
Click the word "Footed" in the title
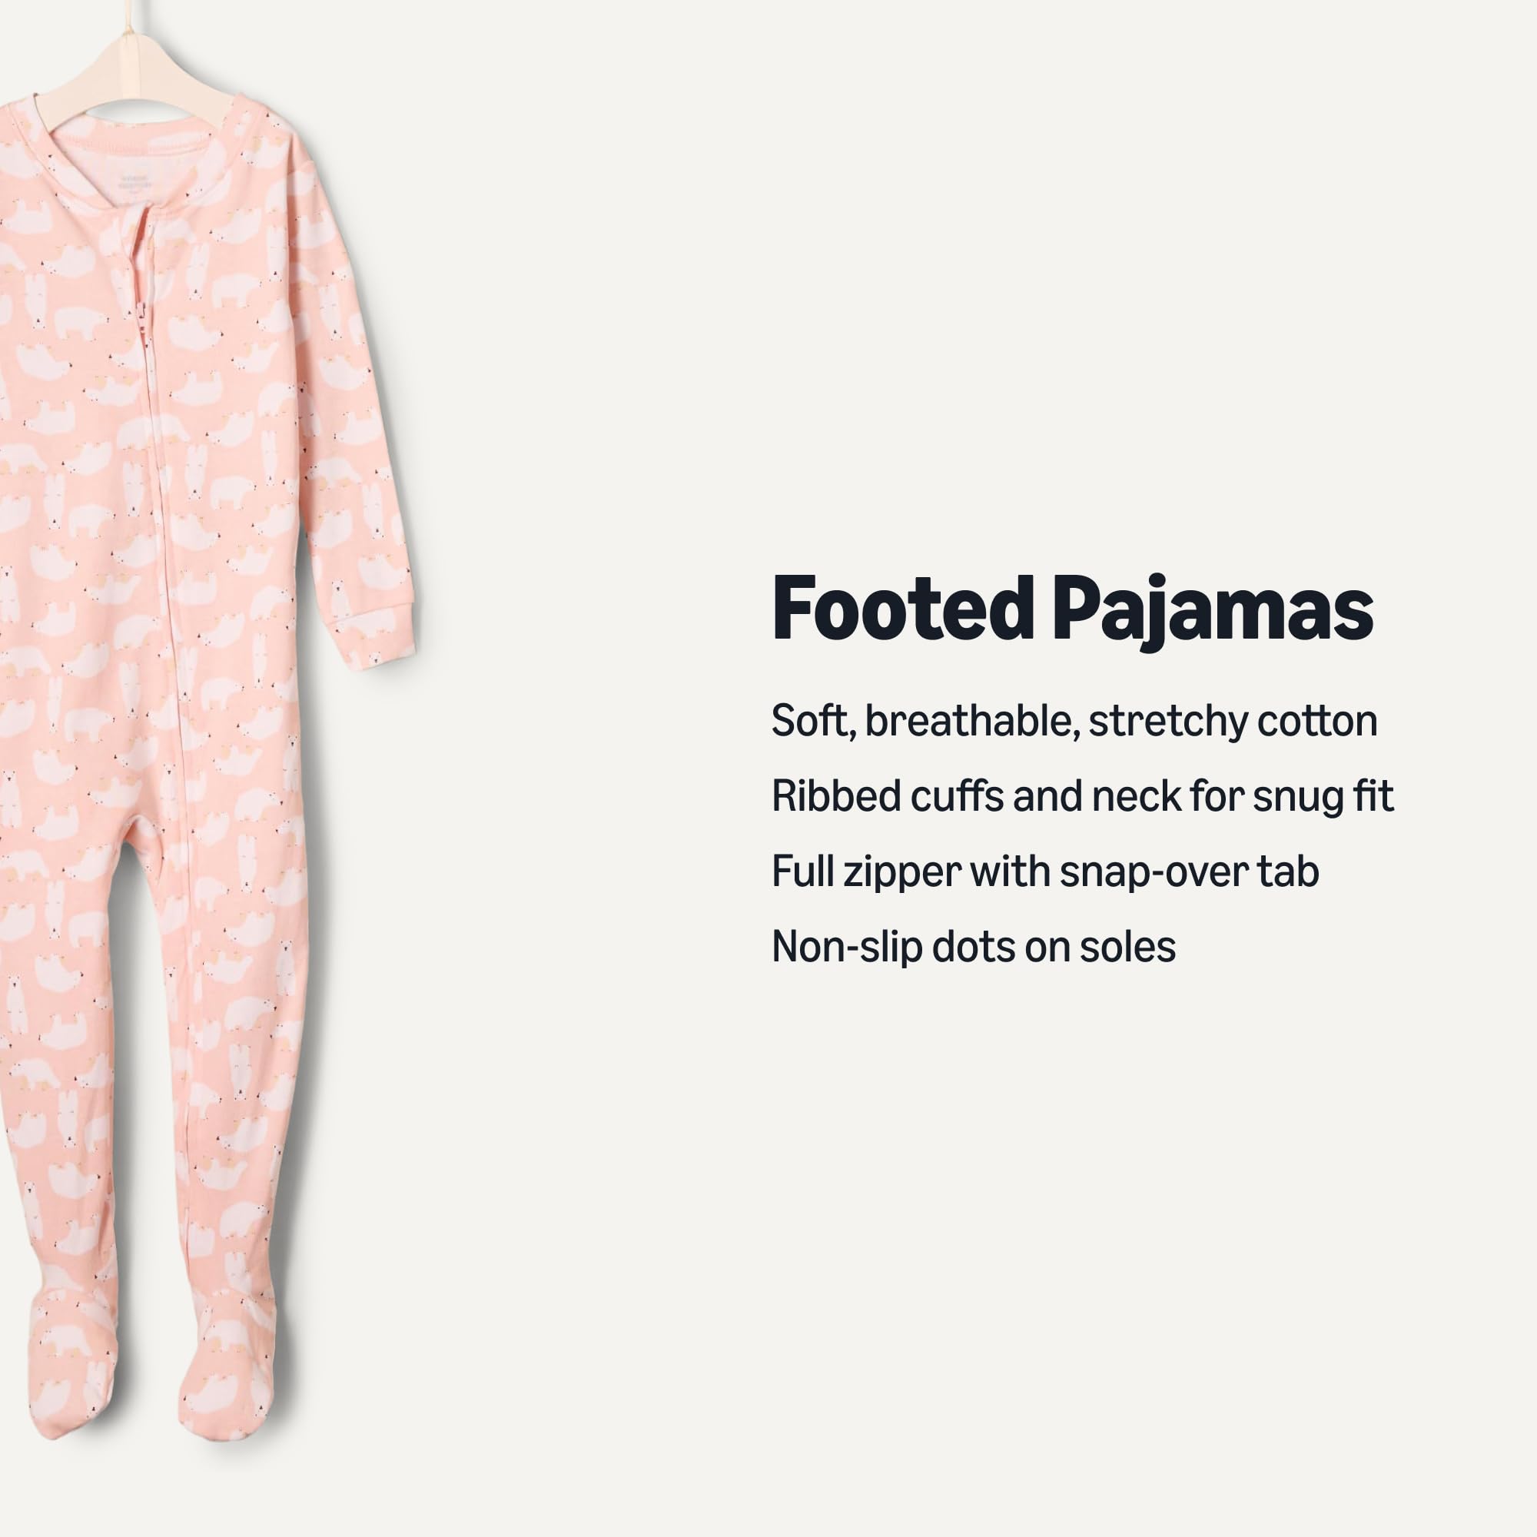pyautogui.click(x=902, y=610)
